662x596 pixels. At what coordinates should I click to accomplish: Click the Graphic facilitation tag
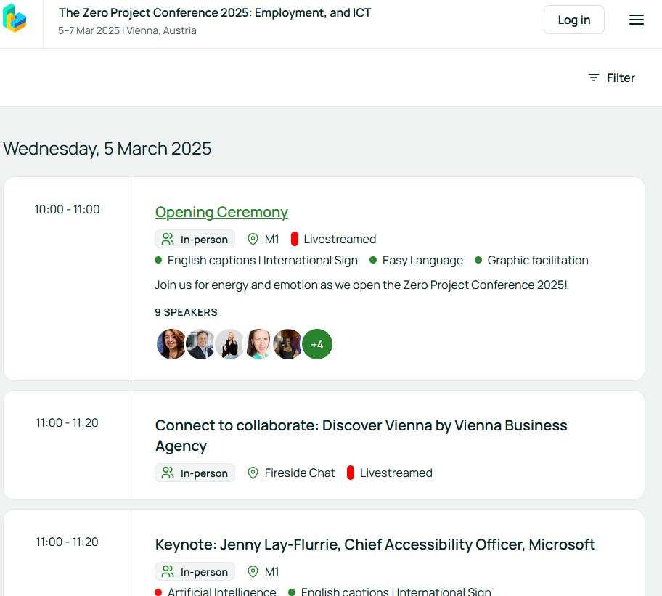click(537, 261)
